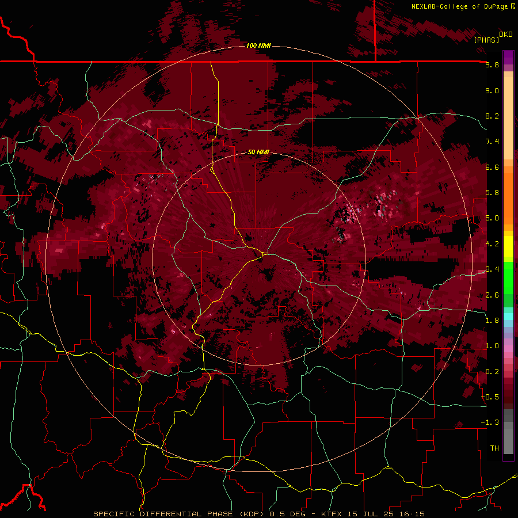518x518 pixels.
Task: Click the 50 NMI range ring label
Action: [x=258, y=152]
